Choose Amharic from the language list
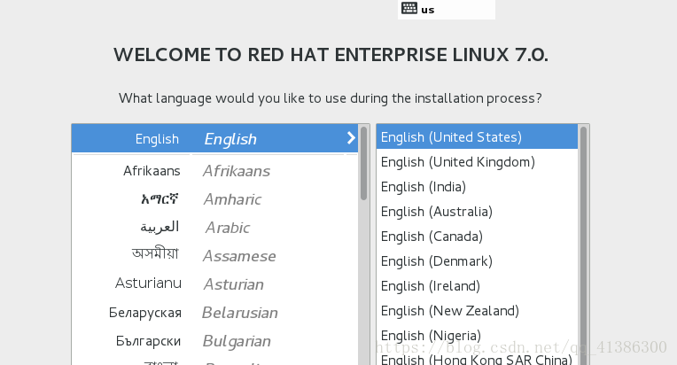Viewport: 677px width, 365px height. pyautogui.click(x=214, y=199)
